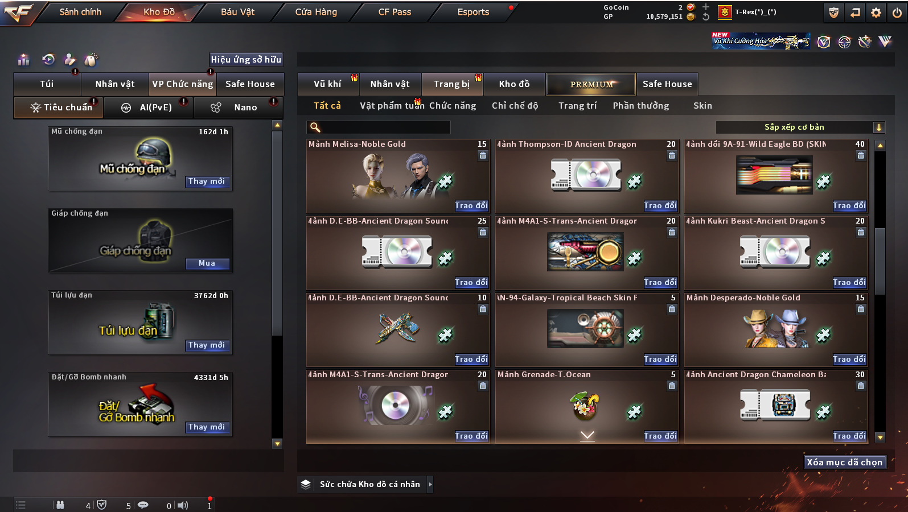This screenshot has width=908, height=512.
Task: Expand Sức chứa Kho đồ cá nhân arrow
Action: (430, 484)
